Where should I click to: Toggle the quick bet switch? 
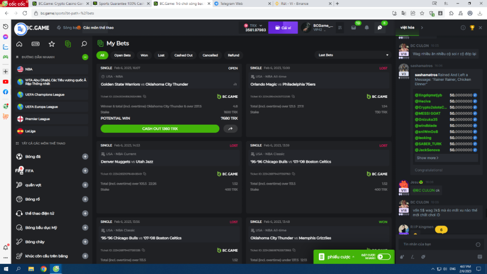point(384,256)
